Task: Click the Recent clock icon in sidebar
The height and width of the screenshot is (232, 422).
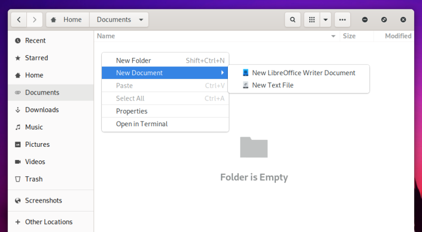Action: (18, 41)
